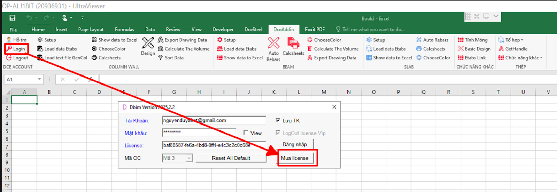Image resolution: width=557 pixels, height=192 pixels.
Task: Click the Mua license button
Action: pyautogui.click(x=295, y=158)
